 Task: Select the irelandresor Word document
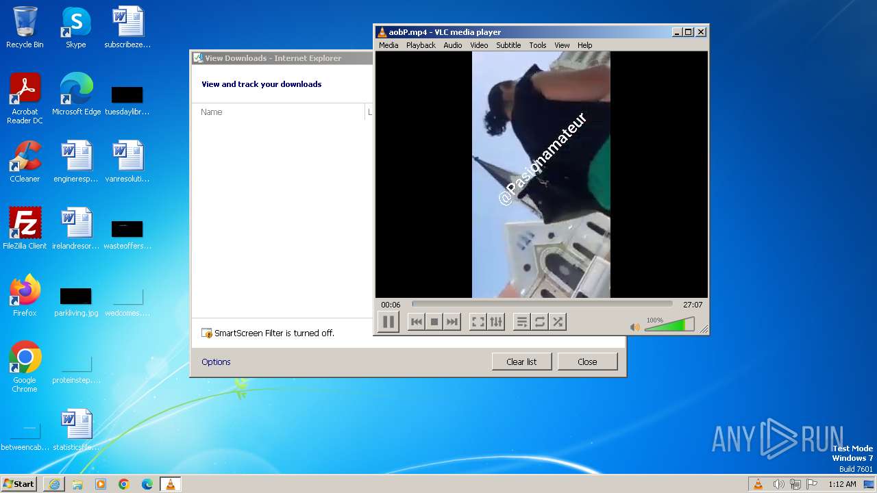[x=76, y=229]
